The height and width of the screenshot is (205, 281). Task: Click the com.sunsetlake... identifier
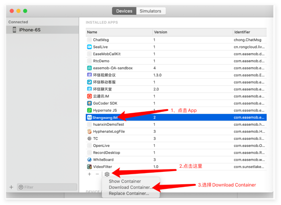tap(249, 167)
